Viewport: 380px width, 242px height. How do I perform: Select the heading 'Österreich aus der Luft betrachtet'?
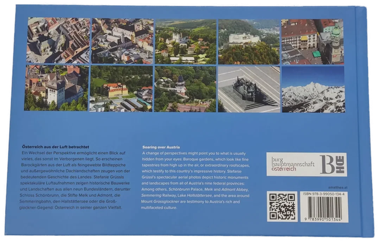click(56, 147)
